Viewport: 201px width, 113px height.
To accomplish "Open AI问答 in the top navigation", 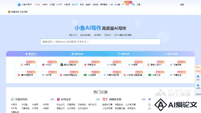I will 52,5.
